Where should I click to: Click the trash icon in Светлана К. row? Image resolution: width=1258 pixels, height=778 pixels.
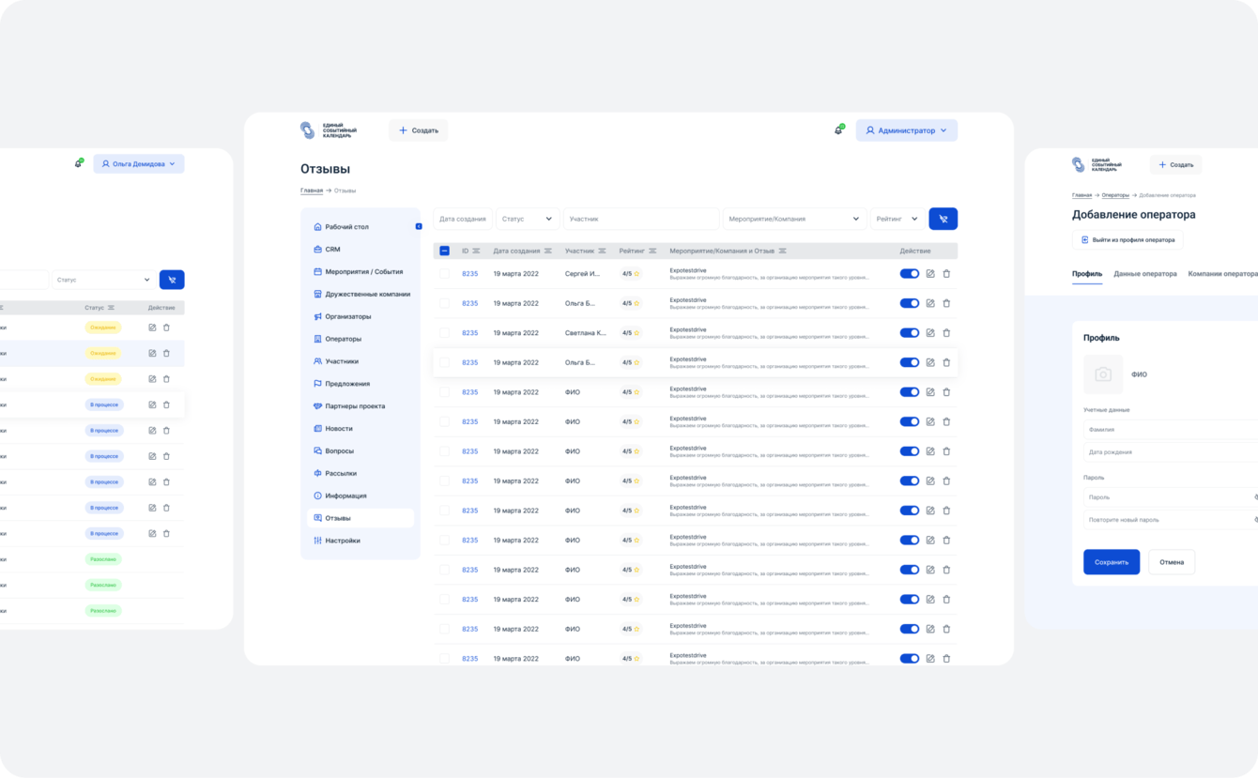[x=946, y=333]
